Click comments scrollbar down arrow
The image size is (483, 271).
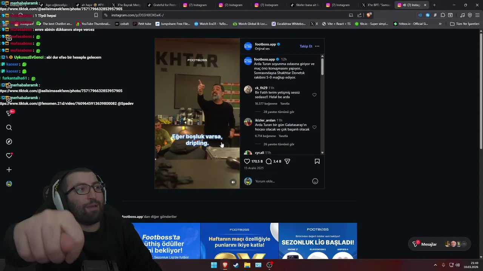click(322, 153)
